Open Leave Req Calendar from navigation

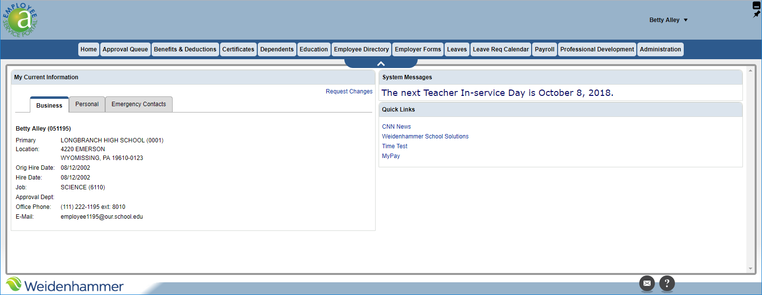point(501,49)
